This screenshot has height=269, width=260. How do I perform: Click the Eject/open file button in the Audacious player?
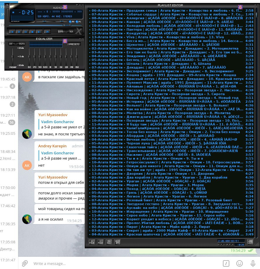(x=47, y=32)
